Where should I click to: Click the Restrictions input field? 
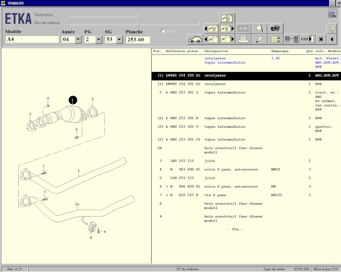[103, 15]
